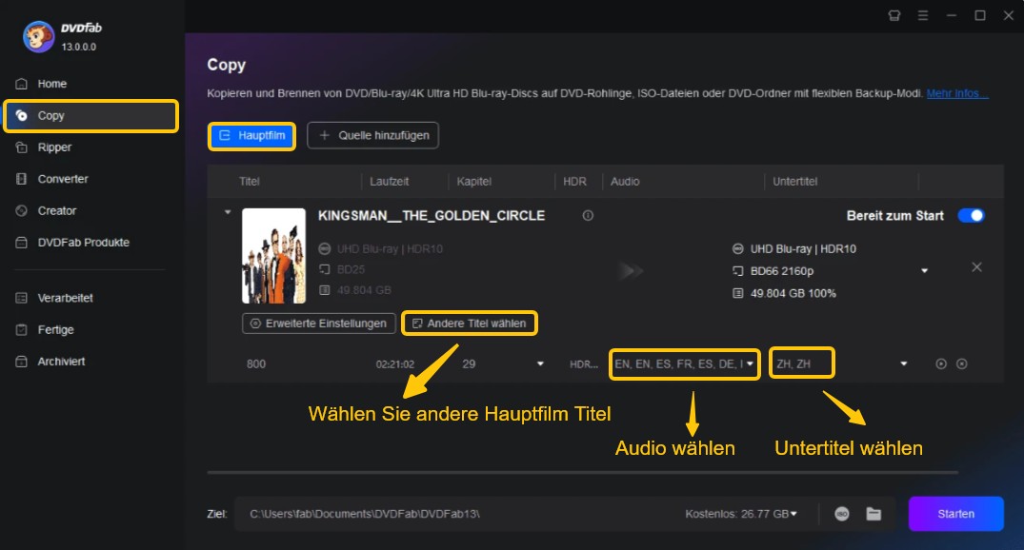Screen dimensions: 1024x550
Task: Click the output path field
Action: (x=457, y=514)
